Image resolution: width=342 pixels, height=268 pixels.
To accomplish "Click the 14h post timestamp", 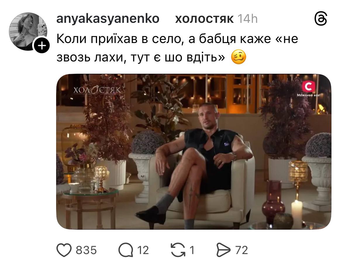I will (x=247, y=19).
